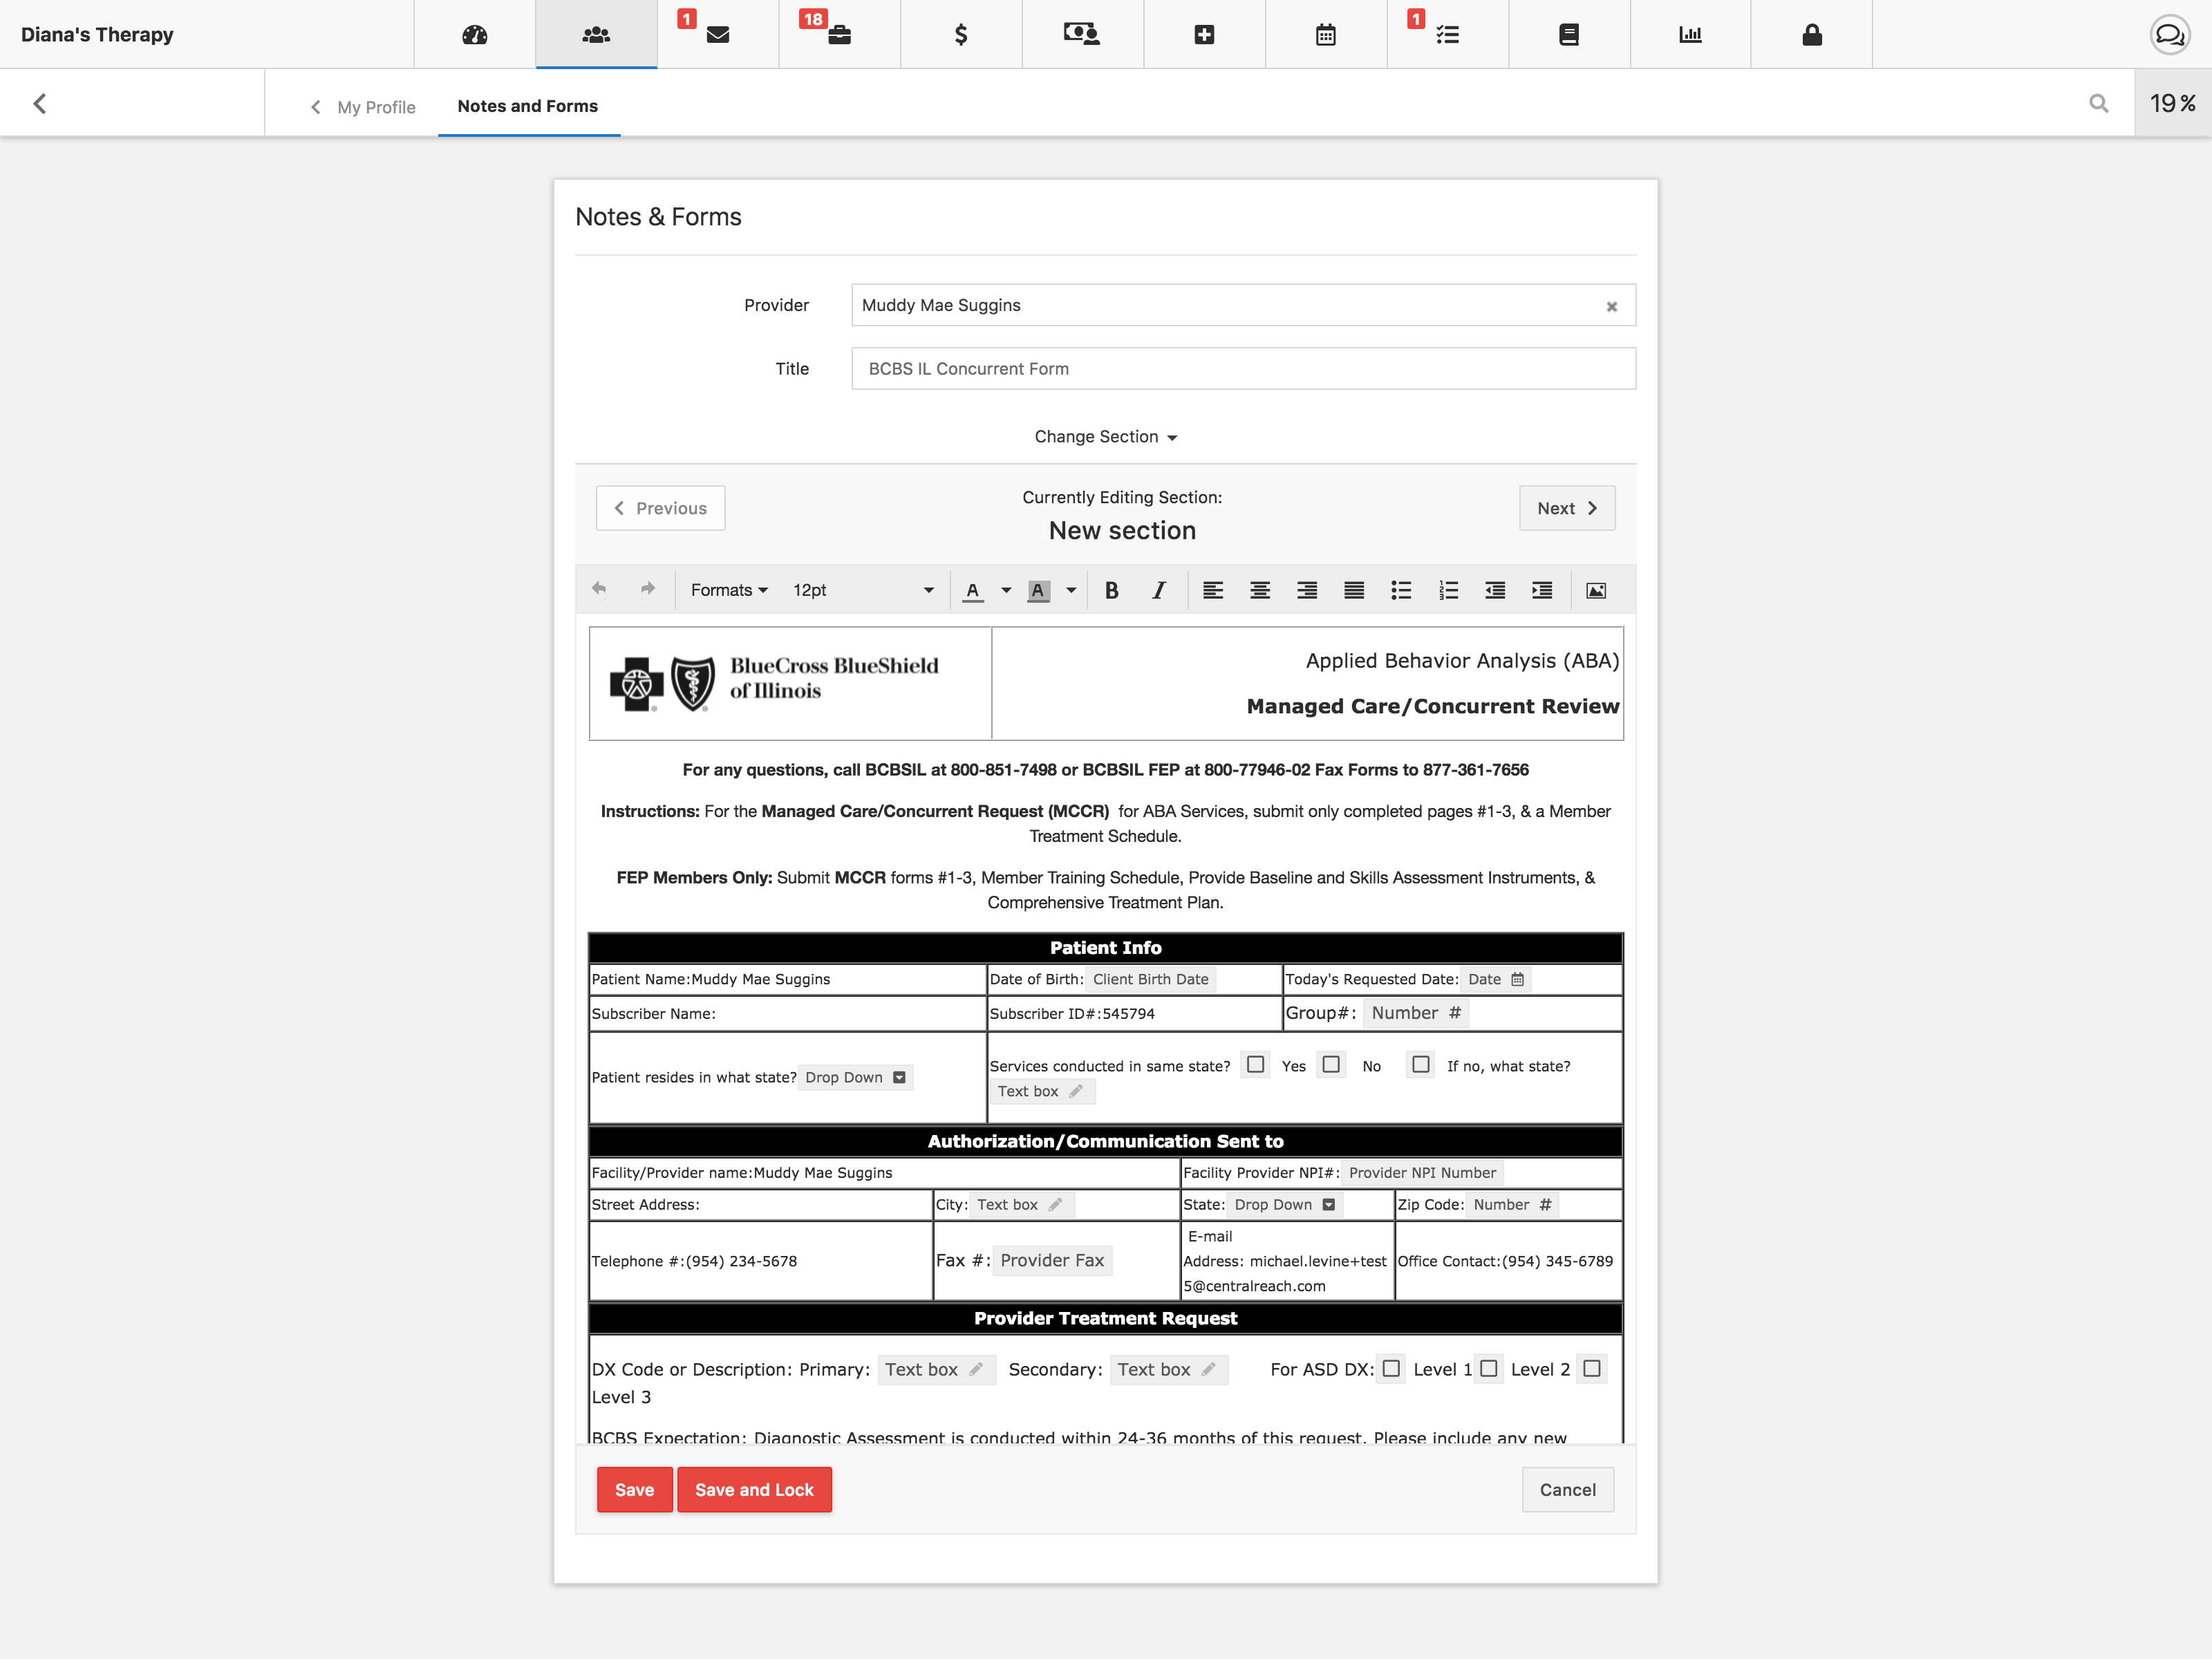The width and height of the screenshot is (2212, 1659).
Task: Open the briefcase icon with 18 badge
Action: [839, 35]
